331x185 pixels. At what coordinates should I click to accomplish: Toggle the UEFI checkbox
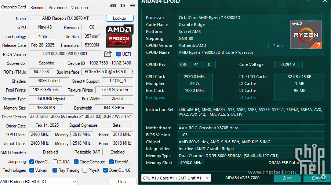click(119, 54)
